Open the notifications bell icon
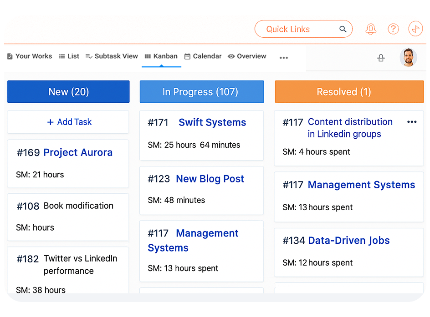The height and width of the screenshot is (317, 430). coord(371,29)
